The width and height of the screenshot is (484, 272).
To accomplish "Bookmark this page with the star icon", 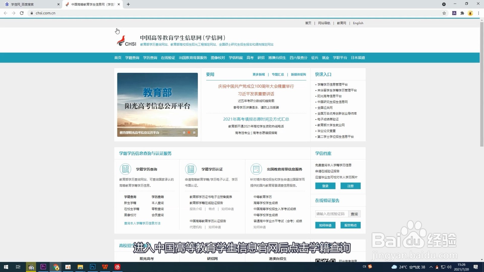I will pyautogui.click(x=444, y=13).
